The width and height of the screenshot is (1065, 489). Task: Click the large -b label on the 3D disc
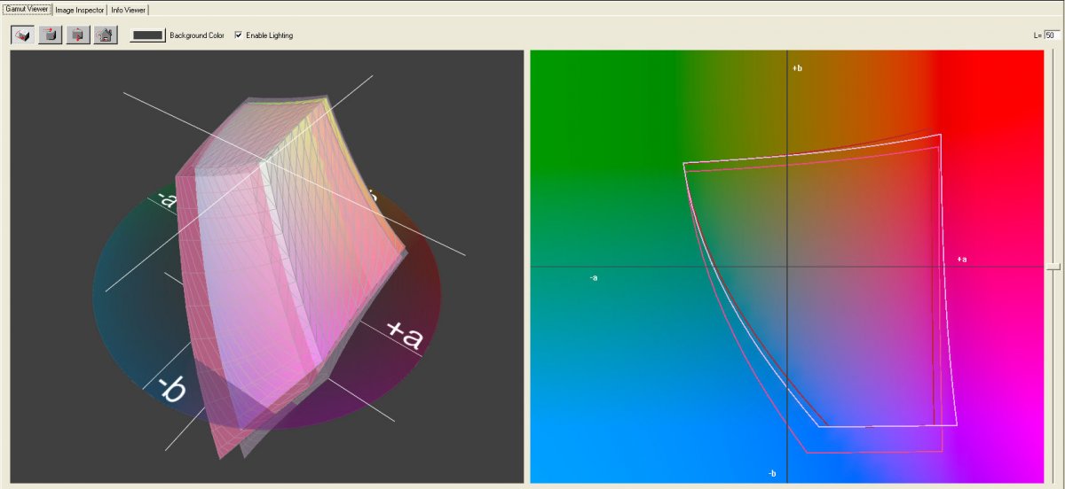pyautogui.click(x=171, y=390)
